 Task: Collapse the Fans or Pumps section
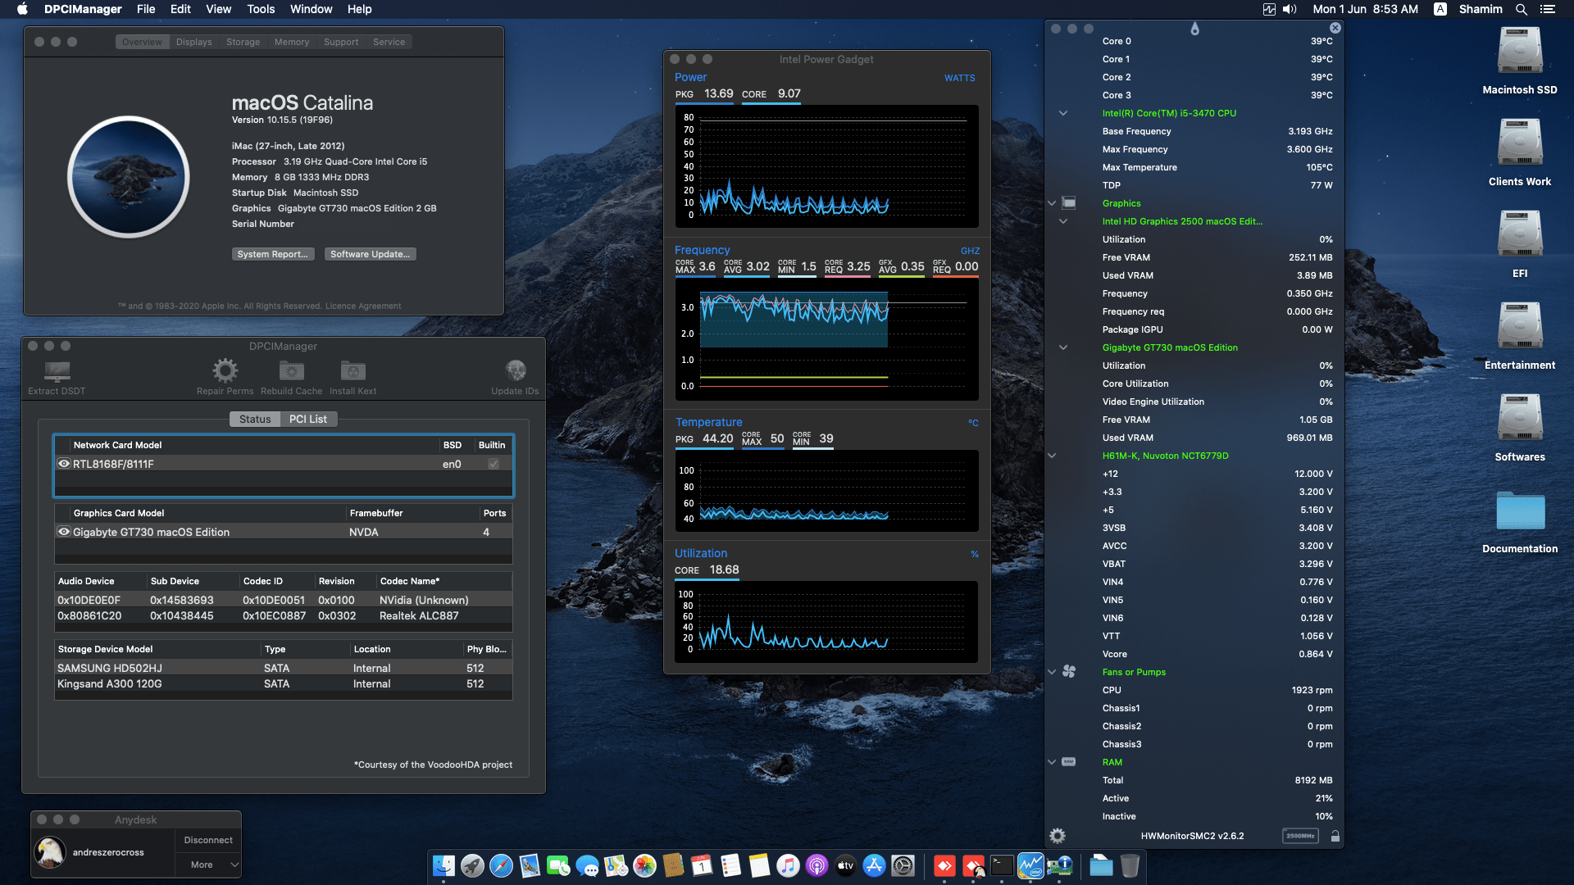(x=1052, y=672)
